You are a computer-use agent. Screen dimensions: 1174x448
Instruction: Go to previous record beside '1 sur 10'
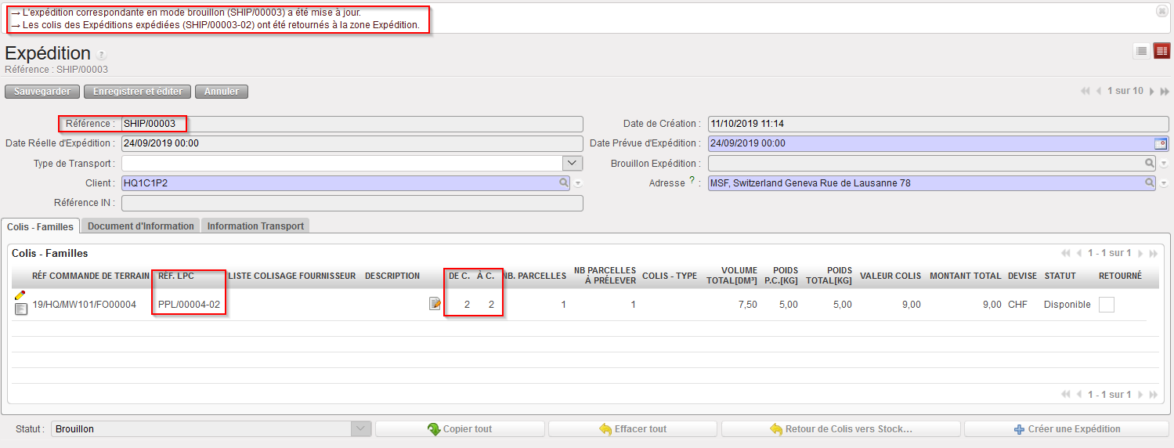pos(1099,92)
